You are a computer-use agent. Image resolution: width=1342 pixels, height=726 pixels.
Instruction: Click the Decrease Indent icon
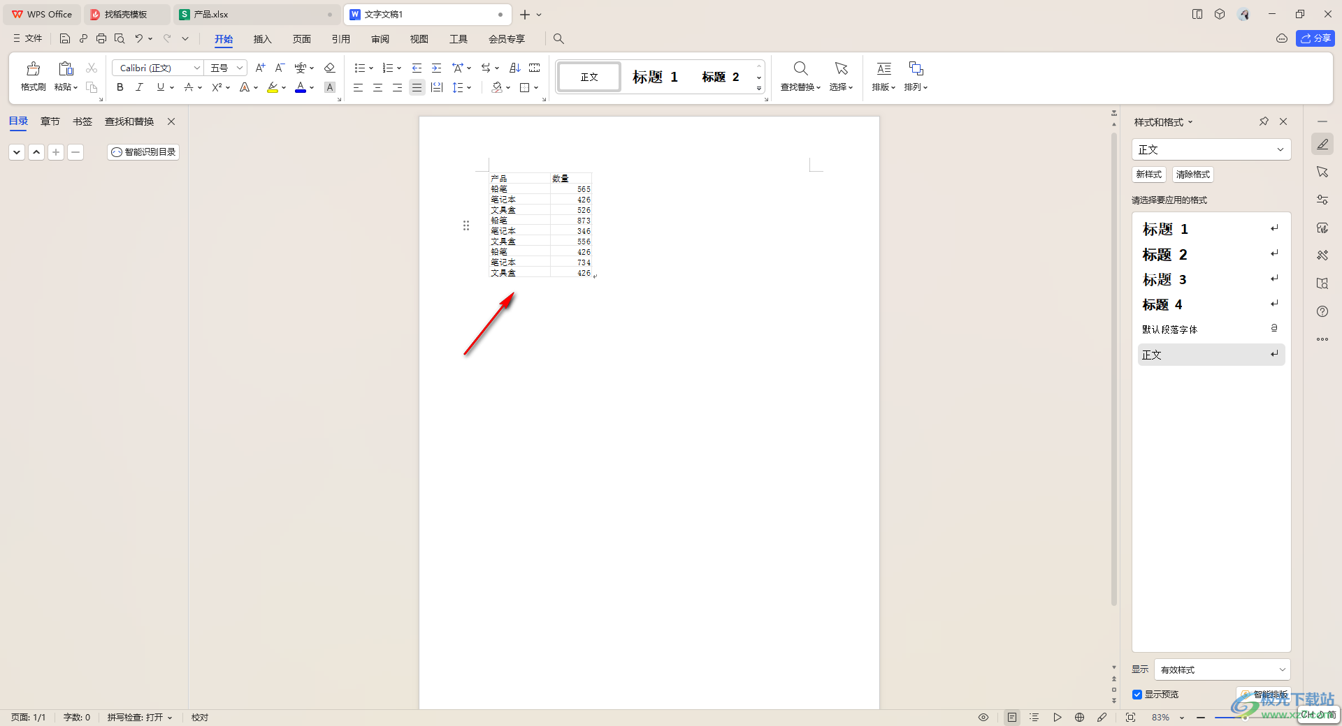[x=417, y=68]
